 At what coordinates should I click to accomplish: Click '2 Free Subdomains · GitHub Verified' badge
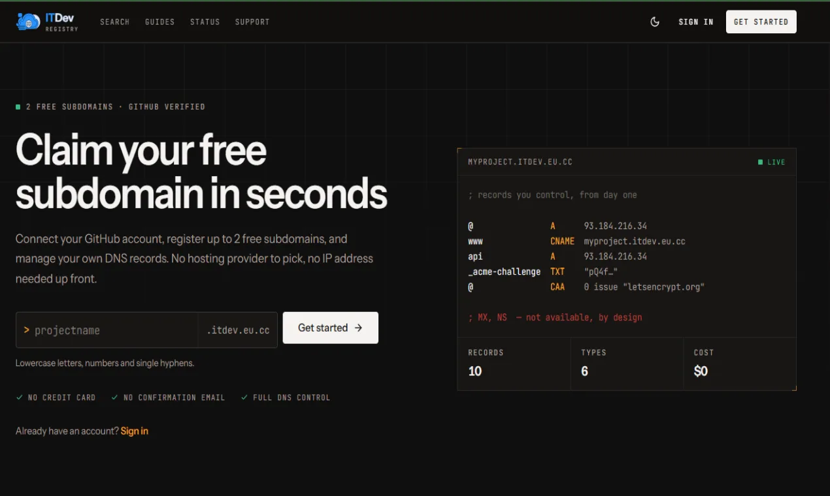(x=110, y=106)
